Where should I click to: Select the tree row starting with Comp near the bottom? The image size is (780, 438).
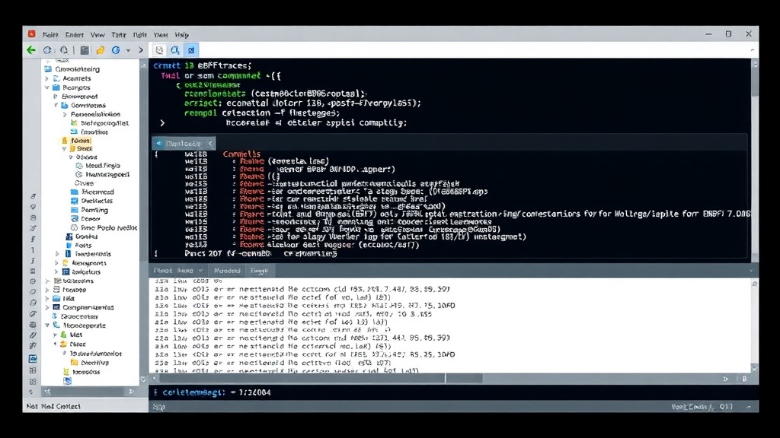click(84, 307)
